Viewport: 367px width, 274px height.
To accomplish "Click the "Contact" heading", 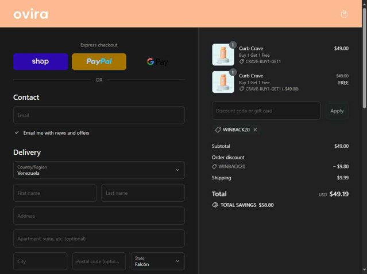I will coord(26,97).
